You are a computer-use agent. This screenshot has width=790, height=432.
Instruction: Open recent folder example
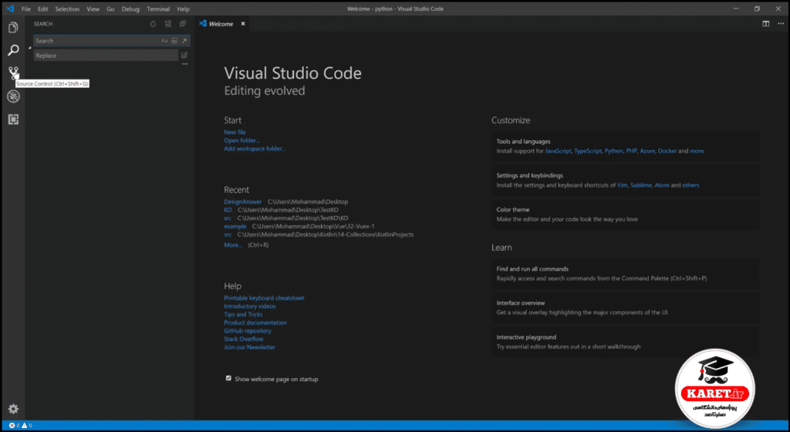click(x=235, y=227)
